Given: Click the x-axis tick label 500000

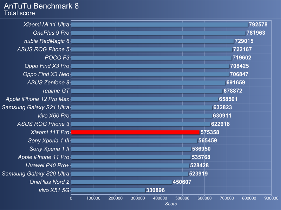Looking at the screenshot, I should click(182, 198).
